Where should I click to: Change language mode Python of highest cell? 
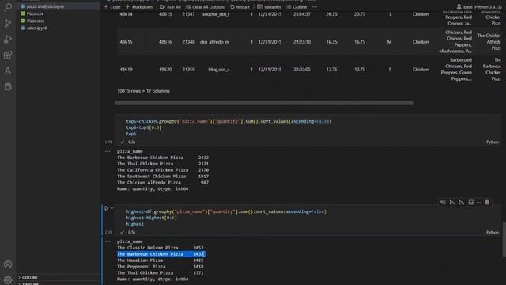[493, 232]
